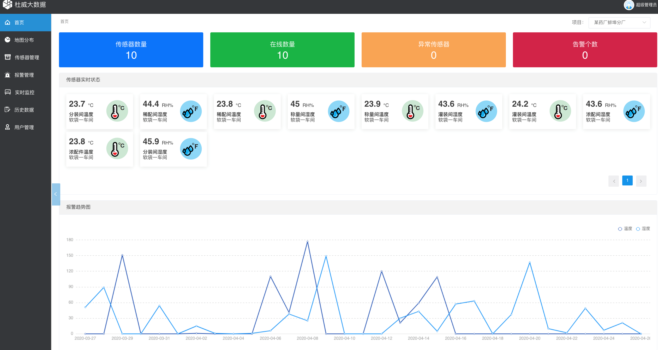The width and height of the screenshot is (658, 350).
Task: Click the 传感器数量 blue card
Action: point(131,50)
